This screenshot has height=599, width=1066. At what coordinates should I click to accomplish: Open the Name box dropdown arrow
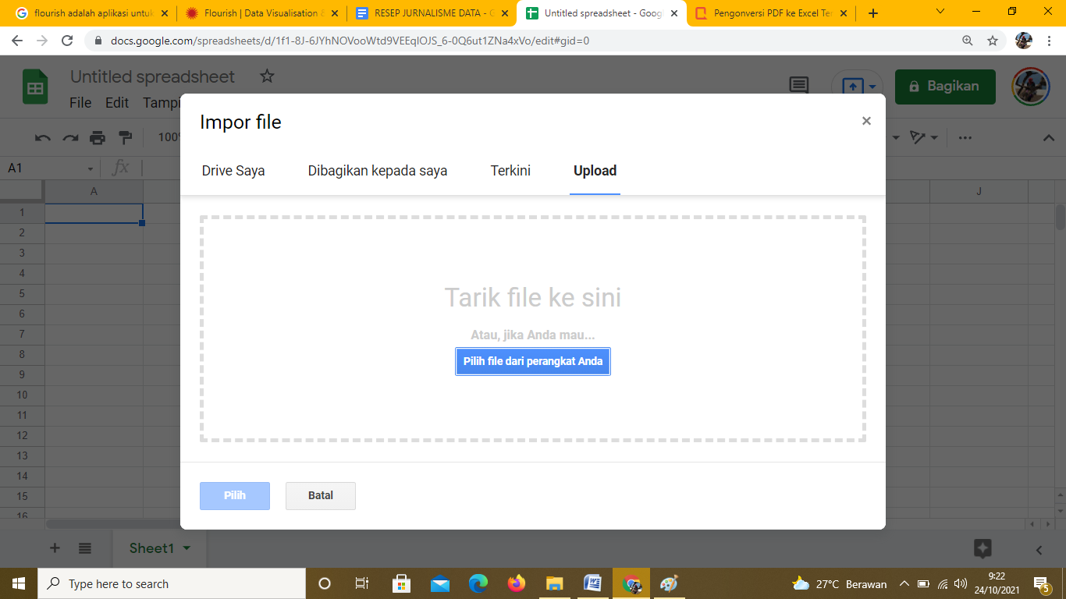point(91,168)
